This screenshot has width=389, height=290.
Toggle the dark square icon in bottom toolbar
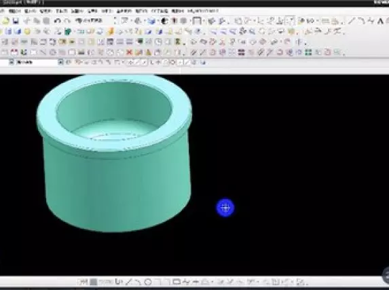click(x=93, y=282)
